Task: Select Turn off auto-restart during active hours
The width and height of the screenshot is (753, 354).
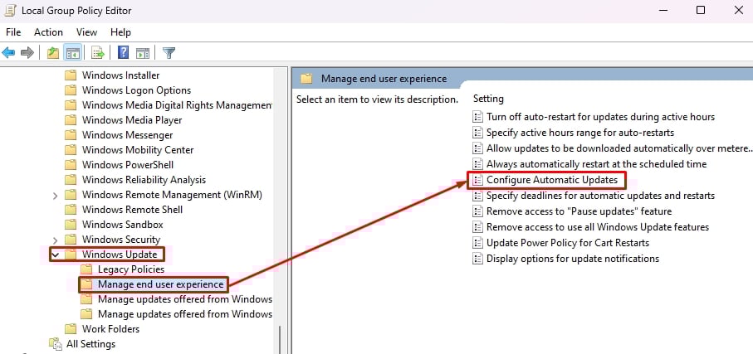Action: click(x=600, y=117)
